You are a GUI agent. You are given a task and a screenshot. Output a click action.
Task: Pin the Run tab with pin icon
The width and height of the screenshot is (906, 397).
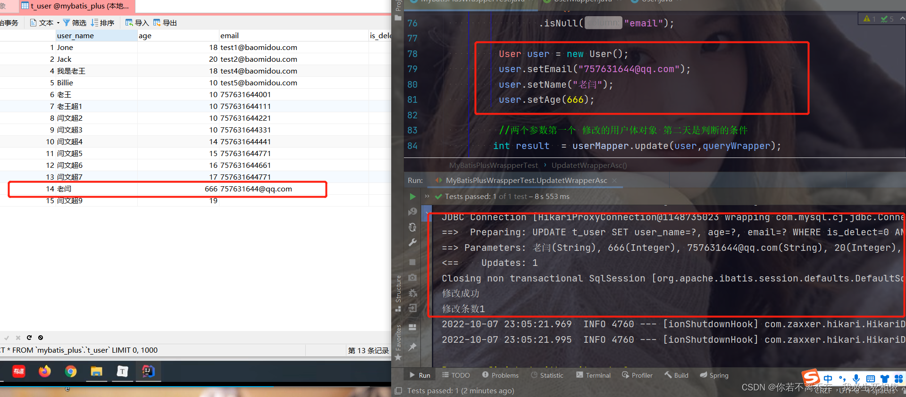(412, 347)
